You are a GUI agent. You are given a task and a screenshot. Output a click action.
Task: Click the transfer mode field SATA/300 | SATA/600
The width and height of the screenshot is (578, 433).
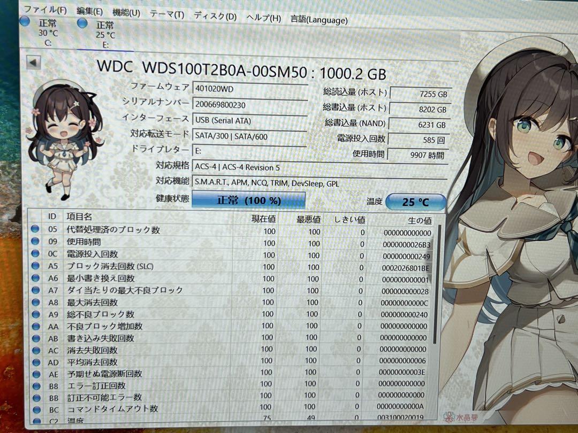(249, 136)
